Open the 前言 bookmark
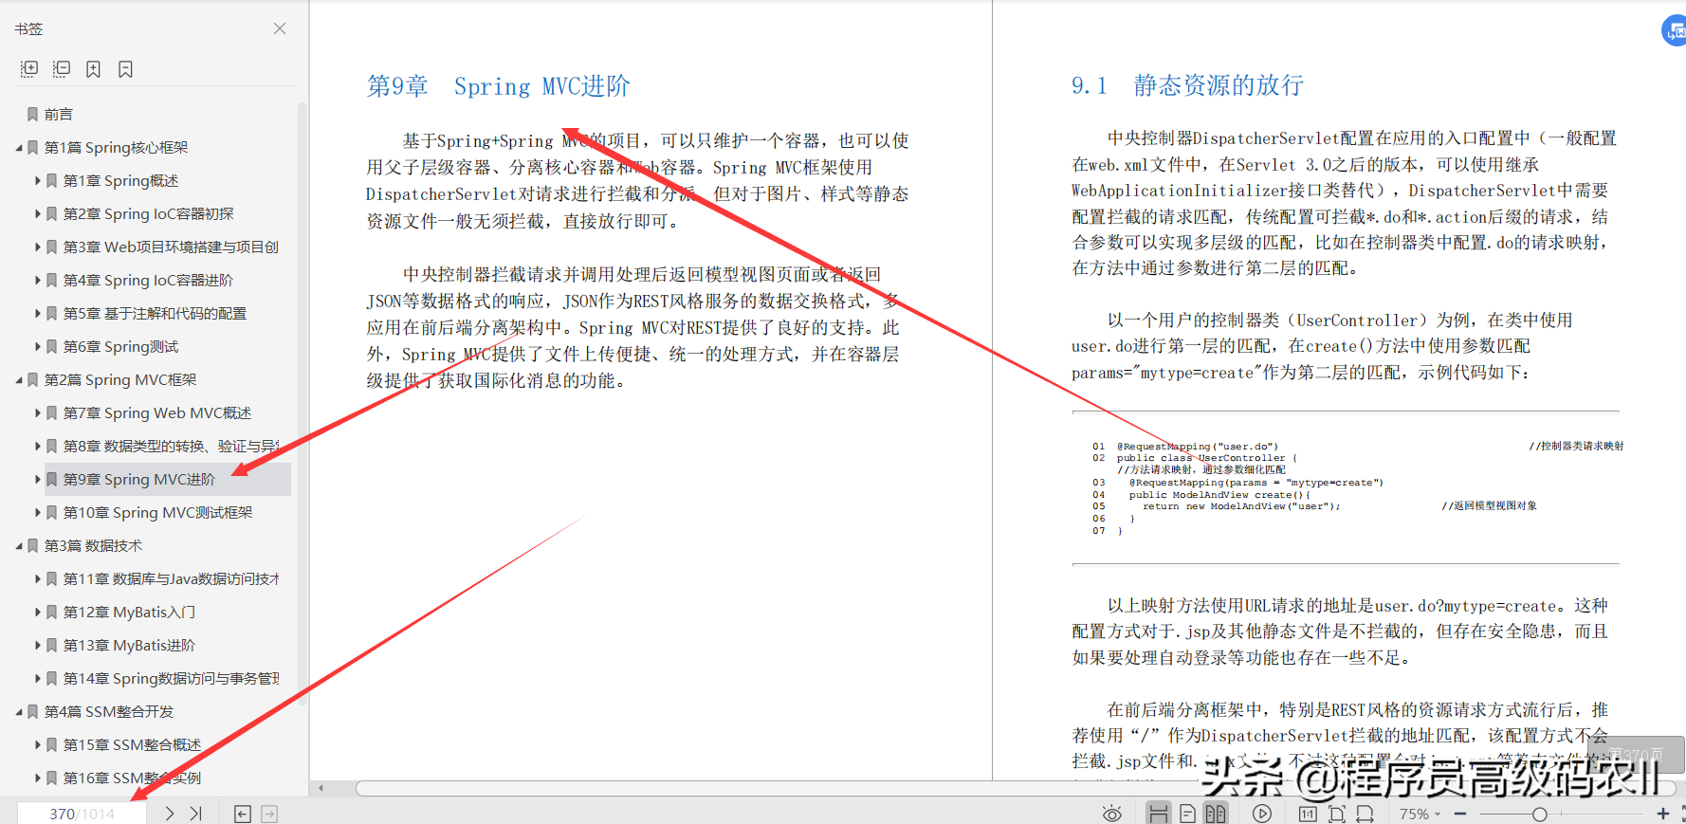Screen dimensions: 1686x824 (x=59, y=114)
